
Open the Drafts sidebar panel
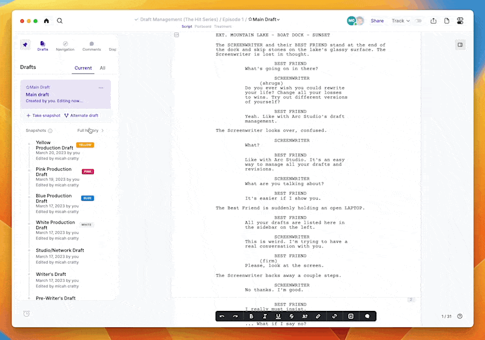coord(42,46)
